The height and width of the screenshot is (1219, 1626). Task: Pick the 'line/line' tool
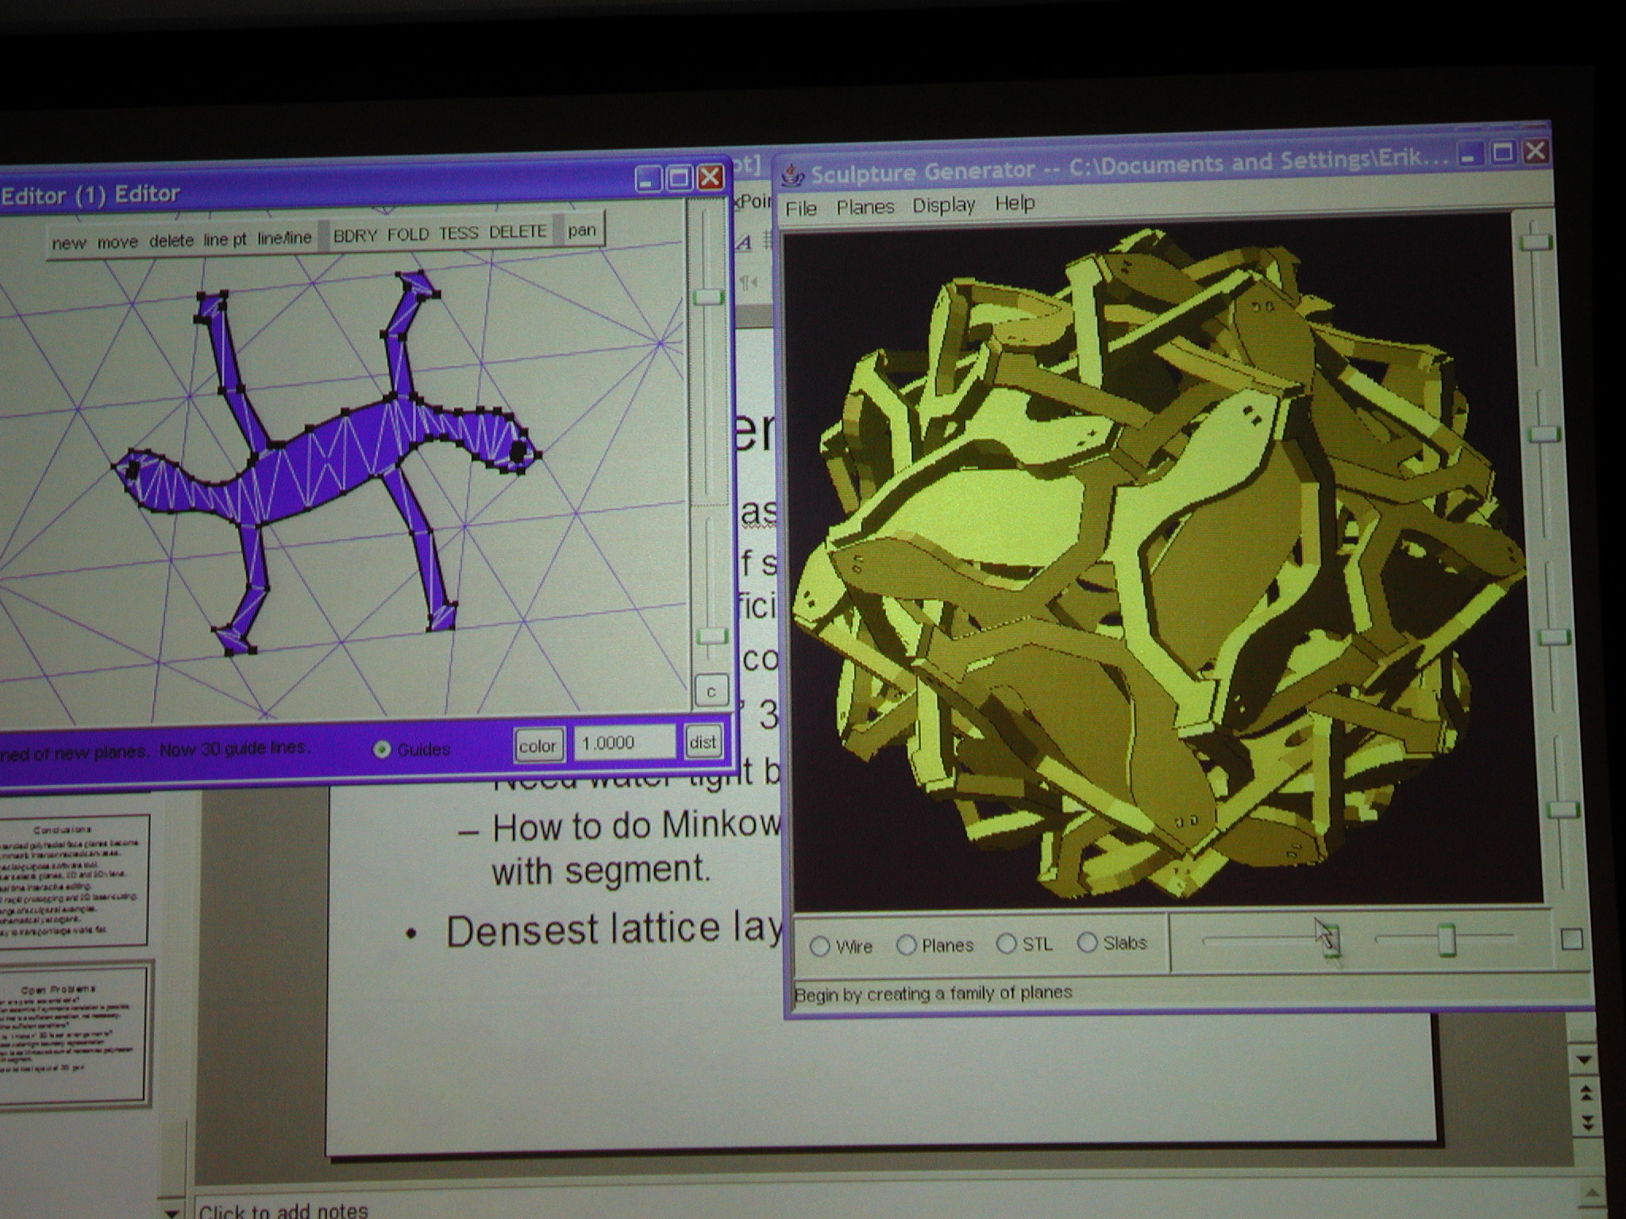pos(284,238)
